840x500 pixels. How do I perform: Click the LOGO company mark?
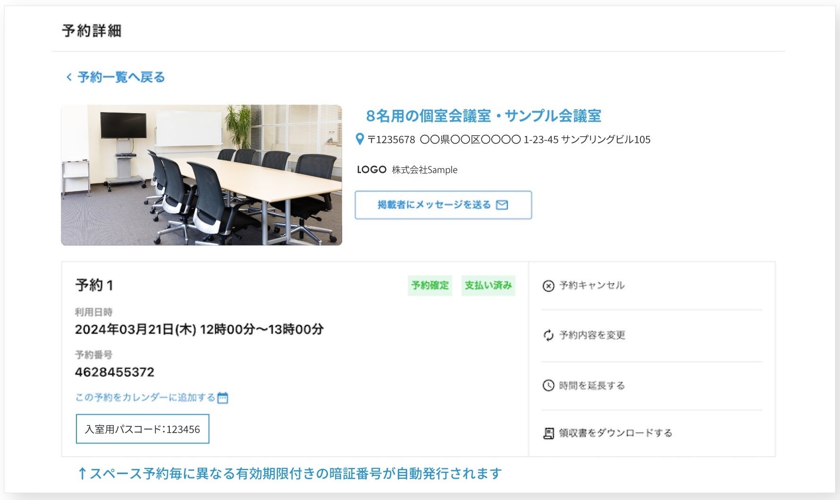tap(372, 170)
